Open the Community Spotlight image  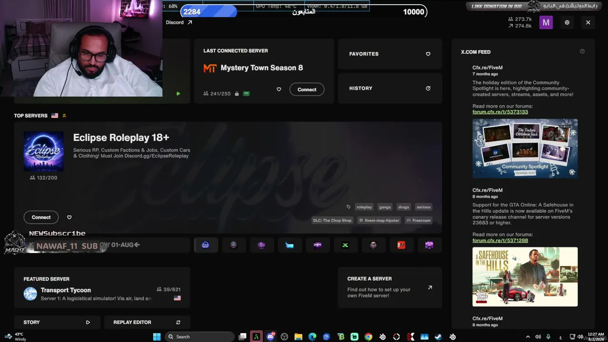tap(525, 148)
